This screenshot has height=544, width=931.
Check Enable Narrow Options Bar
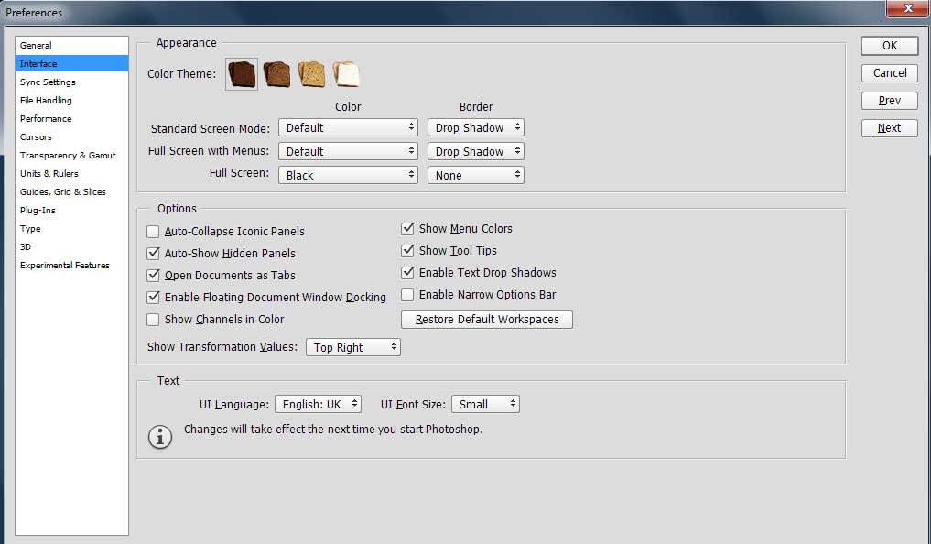click(407, 295)
